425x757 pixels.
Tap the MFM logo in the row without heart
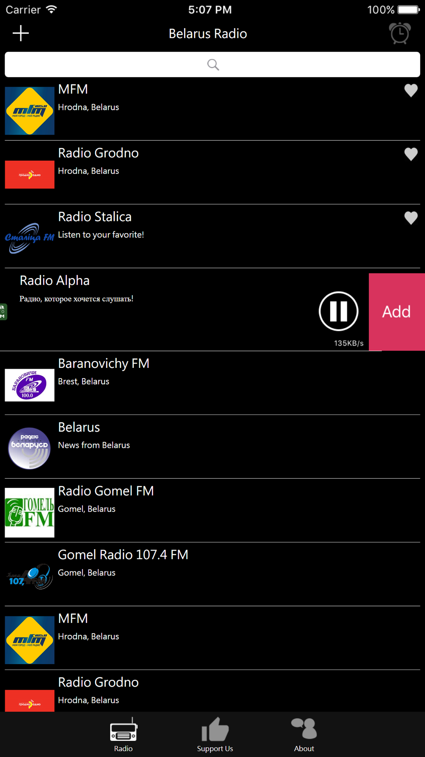pos(30,640)
